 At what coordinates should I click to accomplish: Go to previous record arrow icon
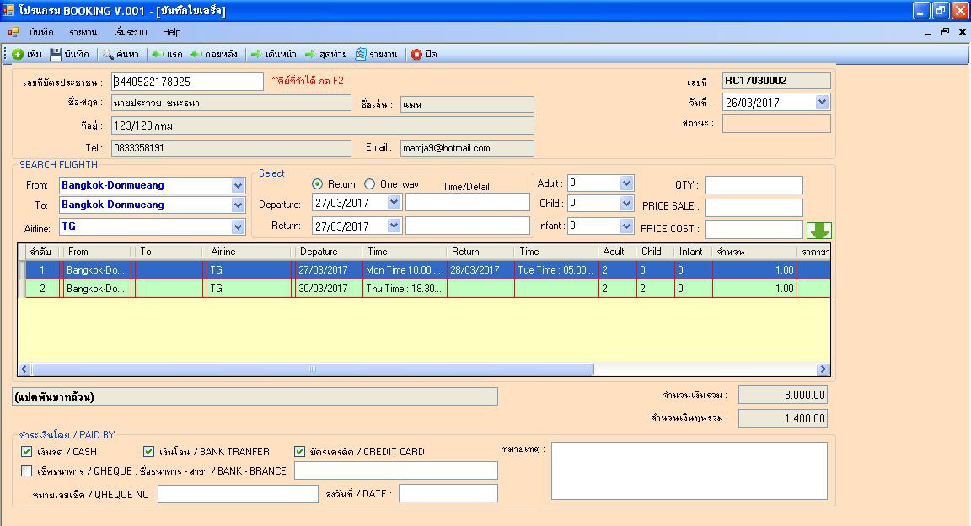click(x=196, y=55)
